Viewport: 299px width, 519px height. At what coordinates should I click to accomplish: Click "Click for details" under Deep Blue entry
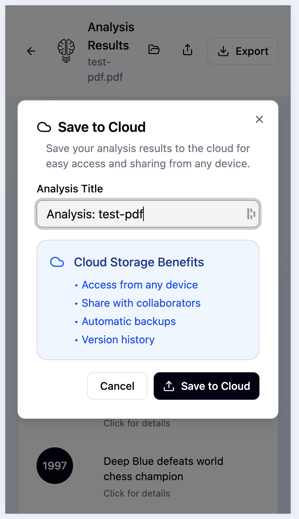click(137, 493)
